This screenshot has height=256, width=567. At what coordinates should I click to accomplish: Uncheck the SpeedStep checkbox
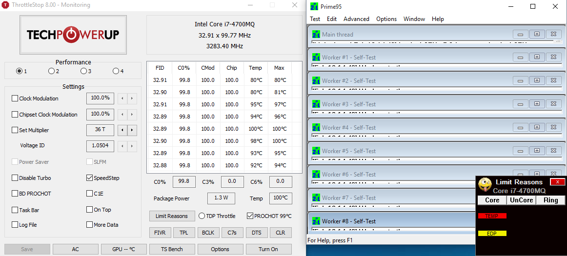90,178
